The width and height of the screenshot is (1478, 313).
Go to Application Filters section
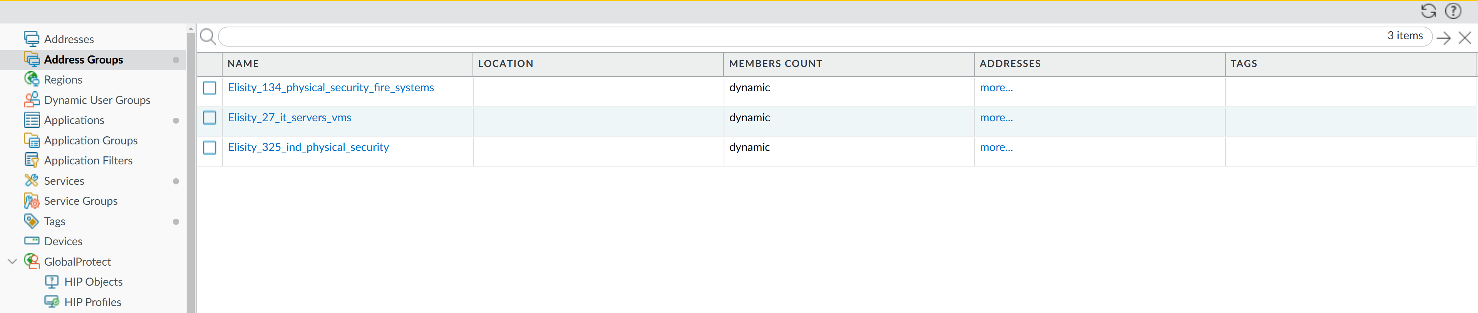88,161
